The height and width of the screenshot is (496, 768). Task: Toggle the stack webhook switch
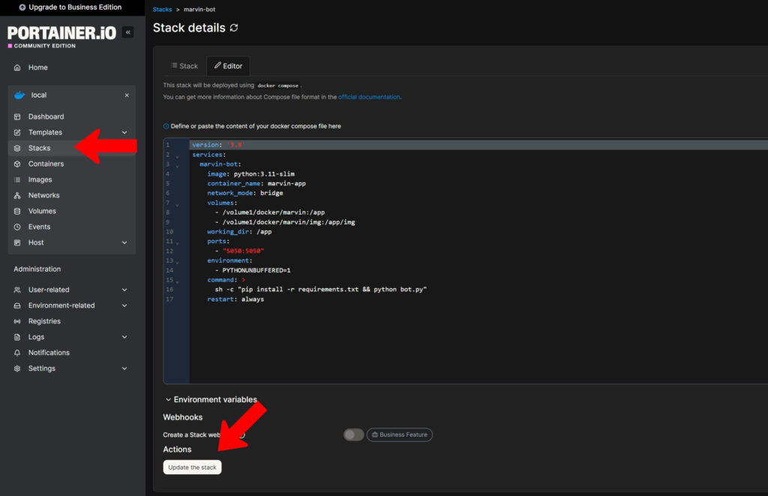click(x=353, y=435)
